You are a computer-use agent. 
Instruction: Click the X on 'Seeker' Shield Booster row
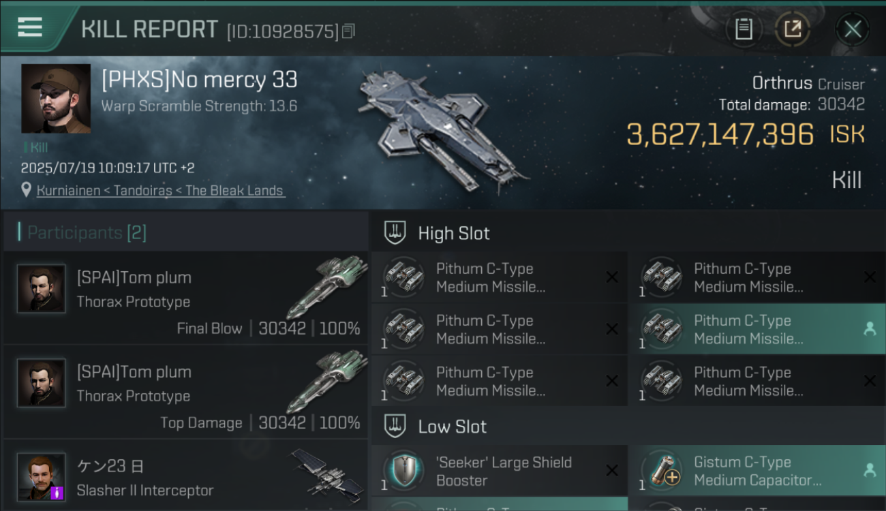pos(612,470)
